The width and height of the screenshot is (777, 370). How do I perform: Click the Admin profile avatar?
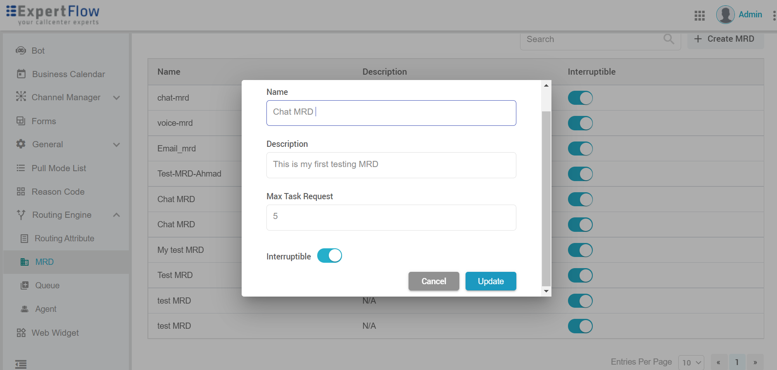(x=725, y=15)
